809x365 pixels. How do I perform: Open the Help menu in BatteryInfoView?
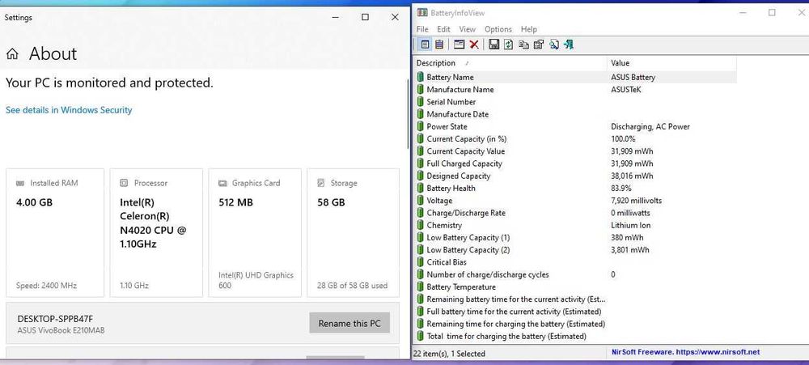click(x=529, y=29)
